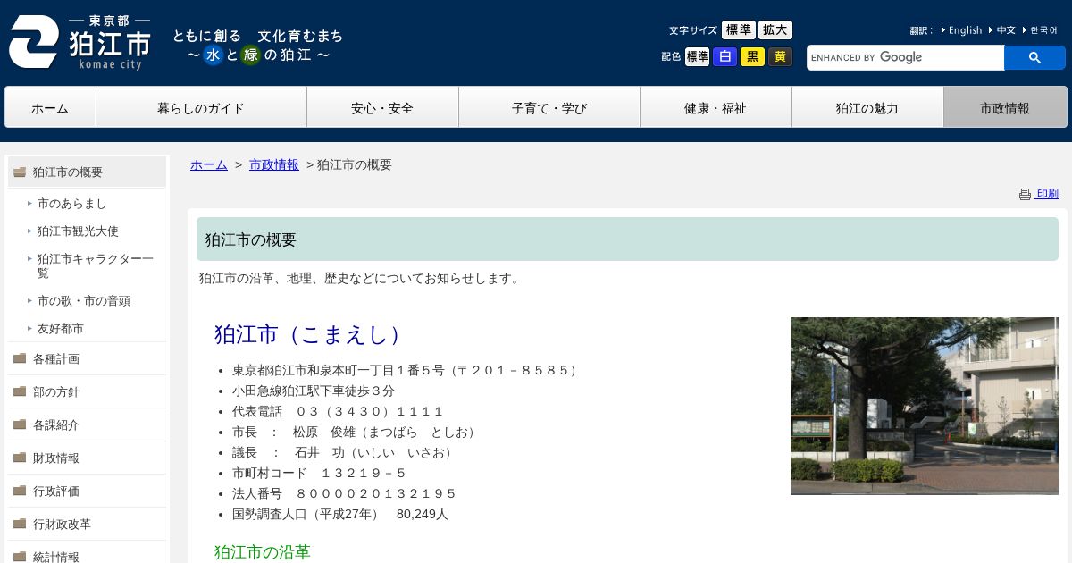
Task: Click folder icon next to 行政評価
Action: (20, 491)
